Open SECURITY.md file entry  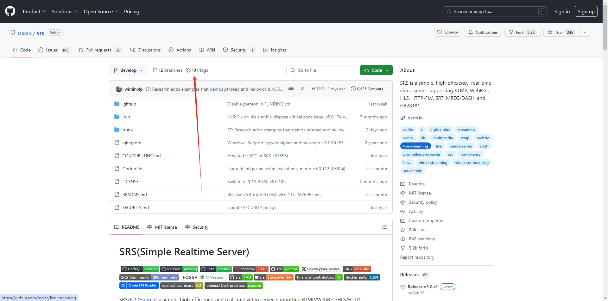[x=136, y=208]
